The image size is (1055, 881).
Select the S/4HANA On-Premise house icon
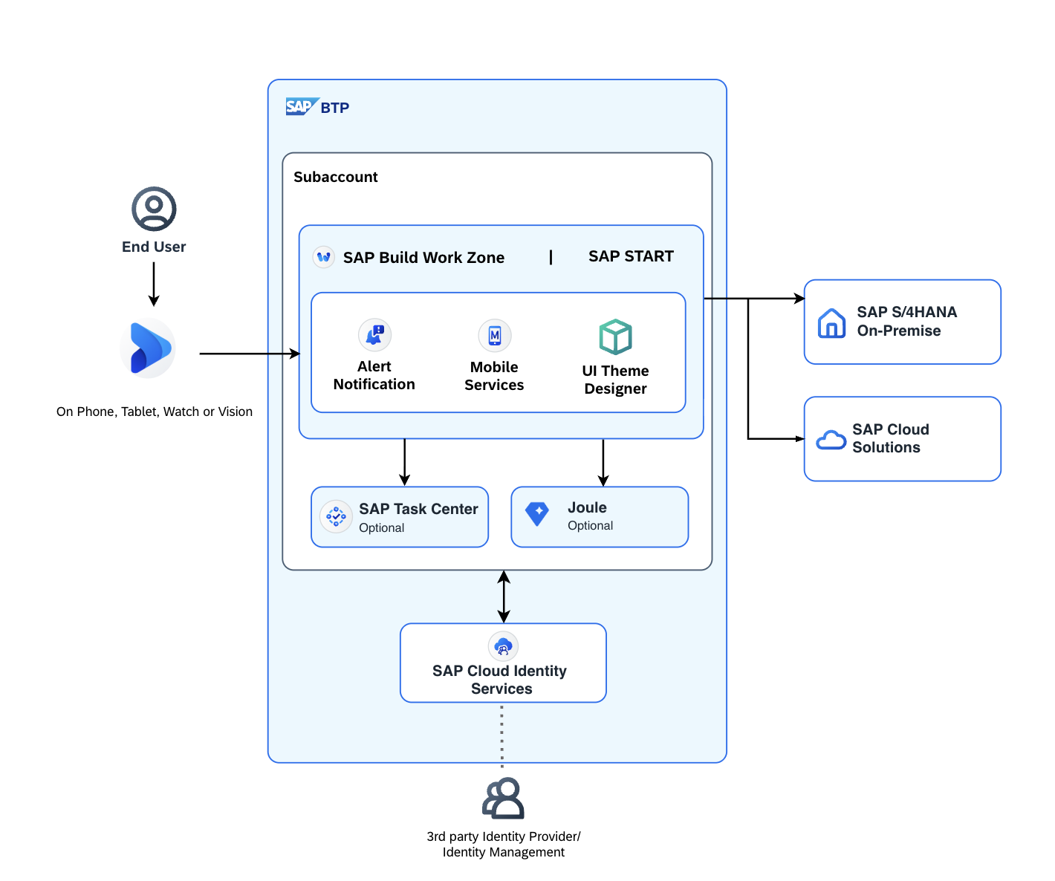click(x=831, y=323)
